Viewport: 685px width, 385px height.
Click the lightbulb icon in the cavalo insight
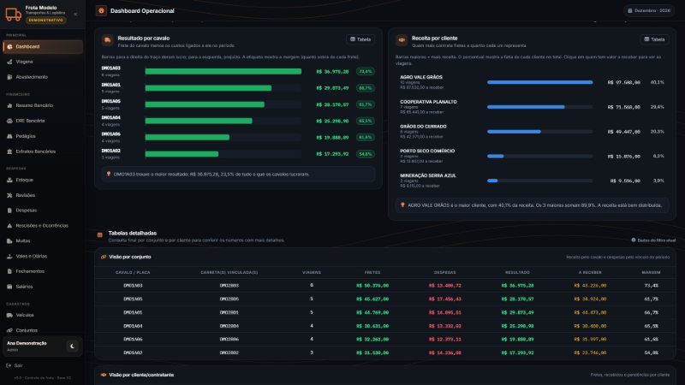[x=109, y=174]
